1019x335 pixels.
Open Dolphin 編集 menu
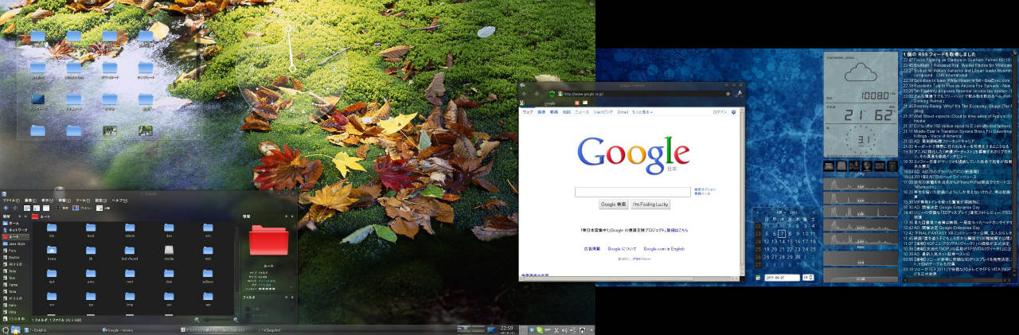click(x=30, y=200)
